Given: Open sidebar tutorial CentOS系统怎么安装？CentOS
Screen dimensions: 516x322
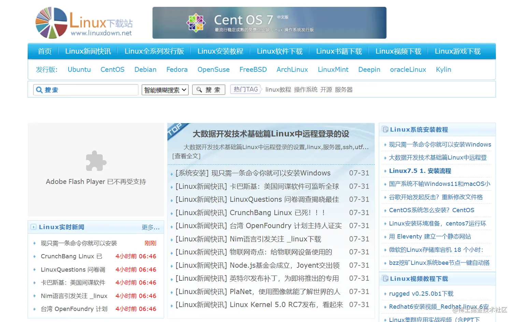Looking at the screenshot, I should coord(432,210).
